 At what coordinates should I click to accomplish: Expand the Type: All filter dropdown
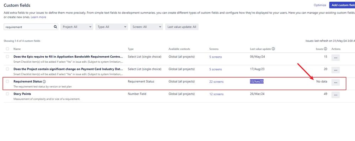point(112,27)
